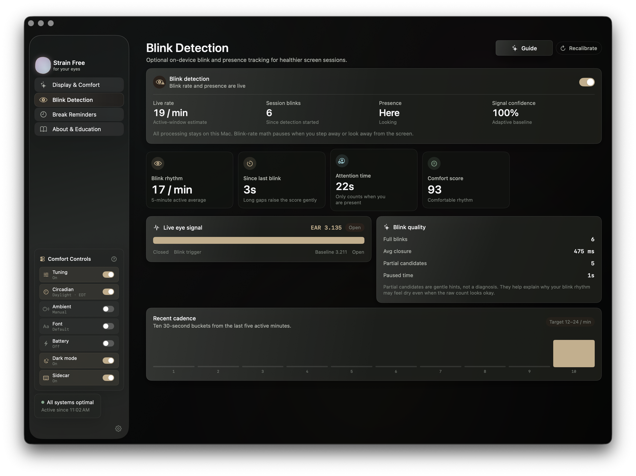Click the Recalibrate button
The image size is (636, 476).
coord(579,48)
